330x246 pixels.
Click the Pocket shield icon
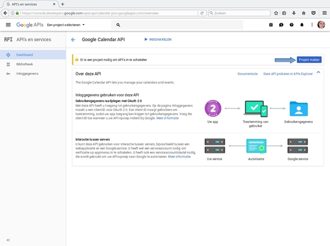[x=314, y=13]
